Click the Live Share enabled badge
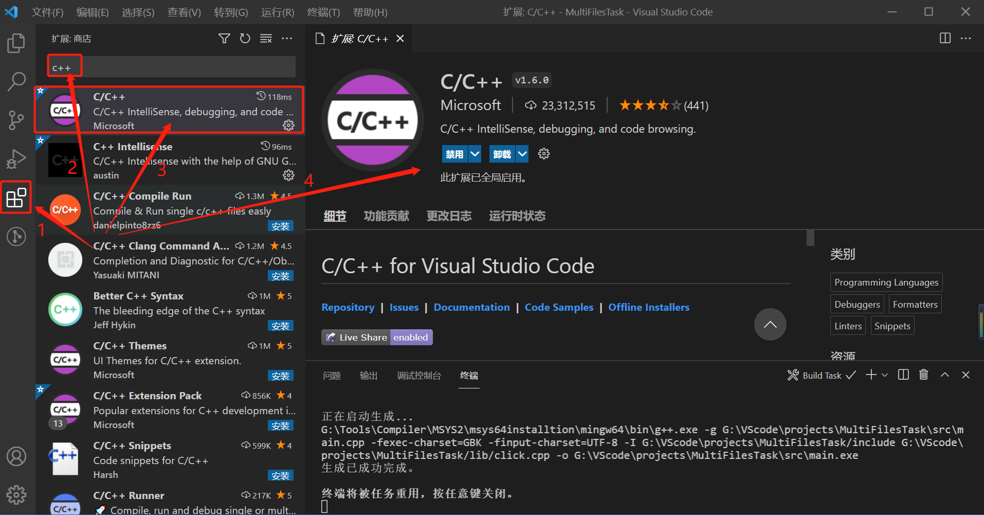This screenshot has width=984, height=515. 377,338
